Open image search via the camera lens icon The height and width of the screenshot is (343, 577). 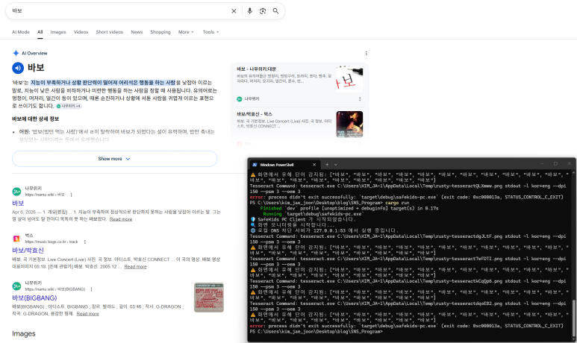click(263, 11)
